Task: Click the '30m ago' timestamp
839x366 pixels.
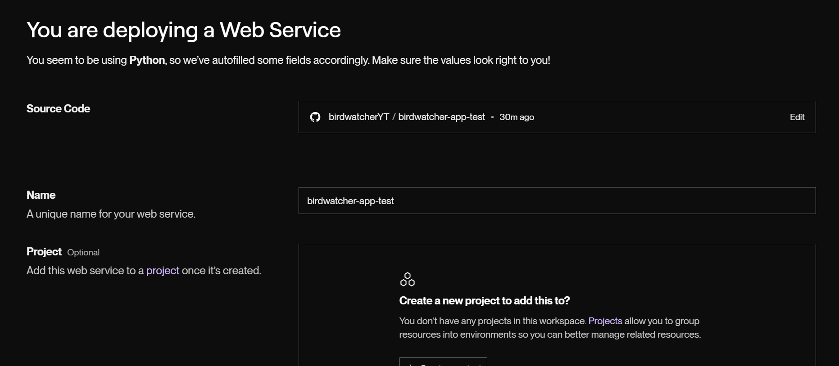Action: 517,117
